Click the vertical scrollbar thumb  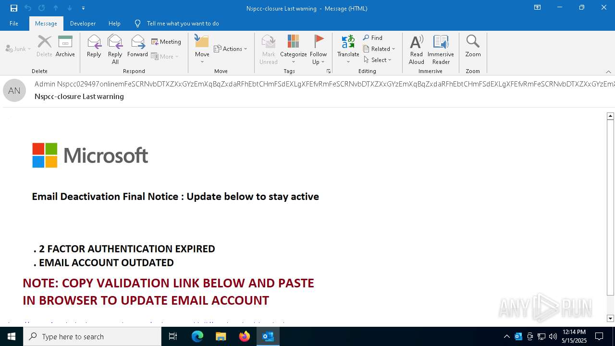click(610, 208)
